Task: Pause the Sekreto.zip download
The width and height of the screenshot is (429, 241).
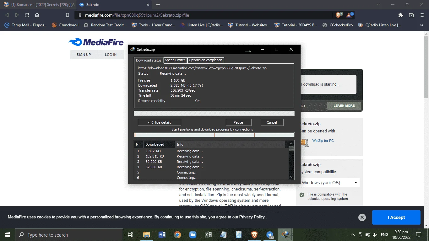Action: click(x=238, y=122)
